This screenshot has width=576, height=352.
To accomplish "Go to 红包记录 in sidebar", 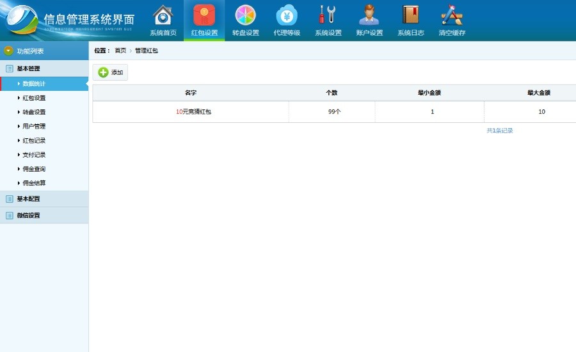I will [34, 140].
